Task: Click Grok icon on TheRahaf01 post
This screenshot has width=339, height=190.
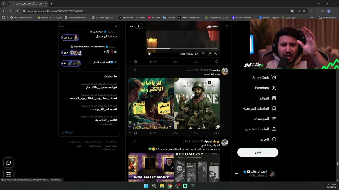Action: point(135,70)
